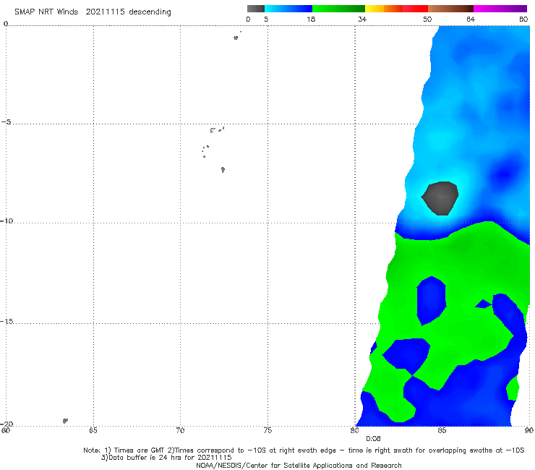The height and width of the screenshot is (470, 535).
Task: Click the '34' label under the color bar
Action: pos(362,19)
